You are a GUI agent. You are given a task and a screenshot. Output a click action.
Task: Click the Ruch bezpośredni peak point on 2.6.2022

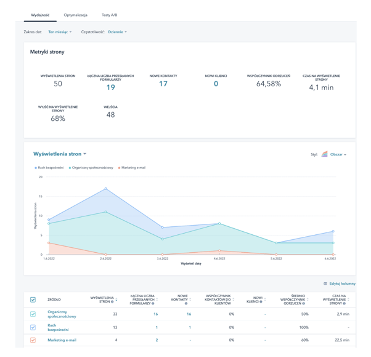(x=106, y=189)
